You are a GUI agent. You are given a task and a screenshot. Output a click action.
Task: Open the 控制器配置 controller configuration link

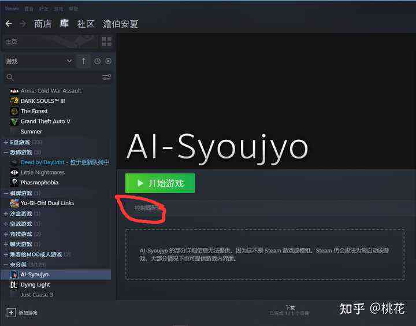tap(147, 208)
